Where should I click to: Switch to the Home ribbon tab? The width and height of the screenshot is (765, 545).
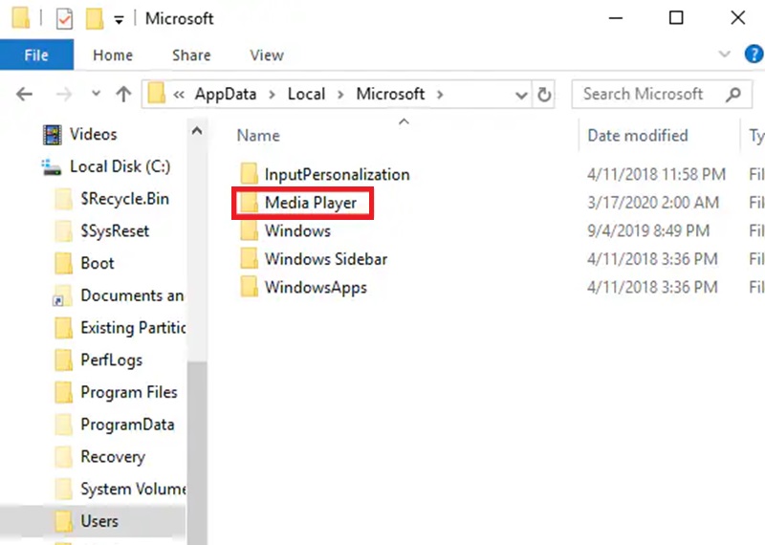coord(113,55)
